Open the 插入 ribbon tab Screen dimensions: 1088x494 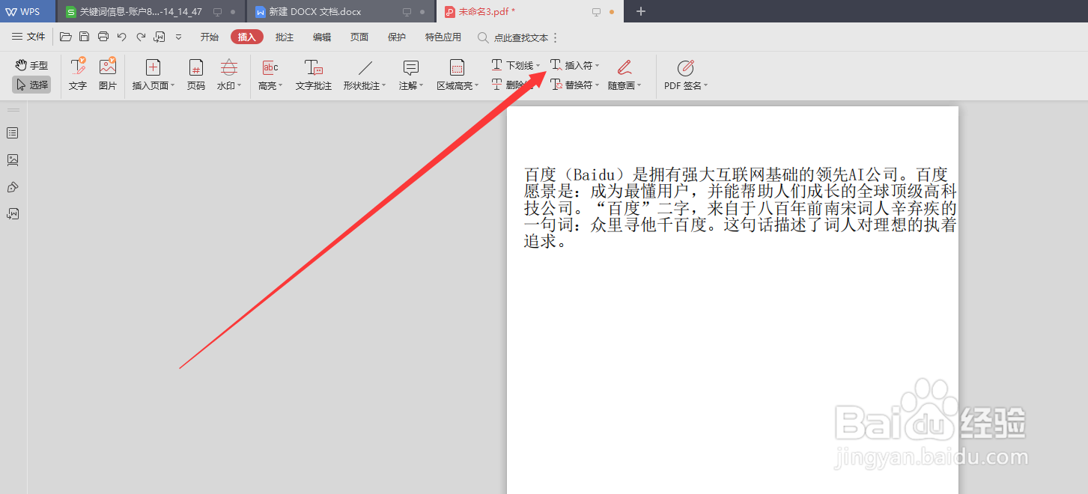tap(247, 37)
